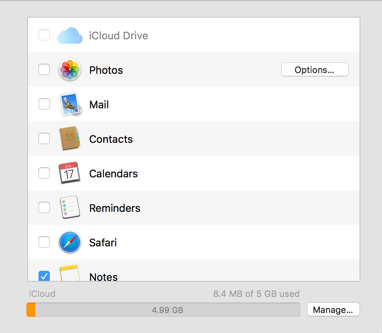The width and height of the screenshot is (382, 333).
Task: Select the Mail label
Action: pyautogui.click(x=99, y=105)
